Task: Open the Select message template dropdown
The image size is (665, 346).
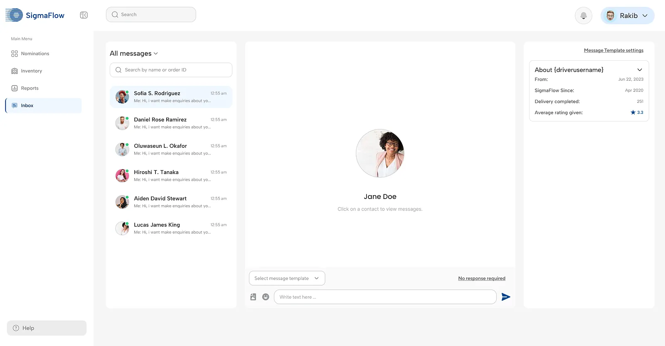Action: pyautogui.click(x=287, y=278)
